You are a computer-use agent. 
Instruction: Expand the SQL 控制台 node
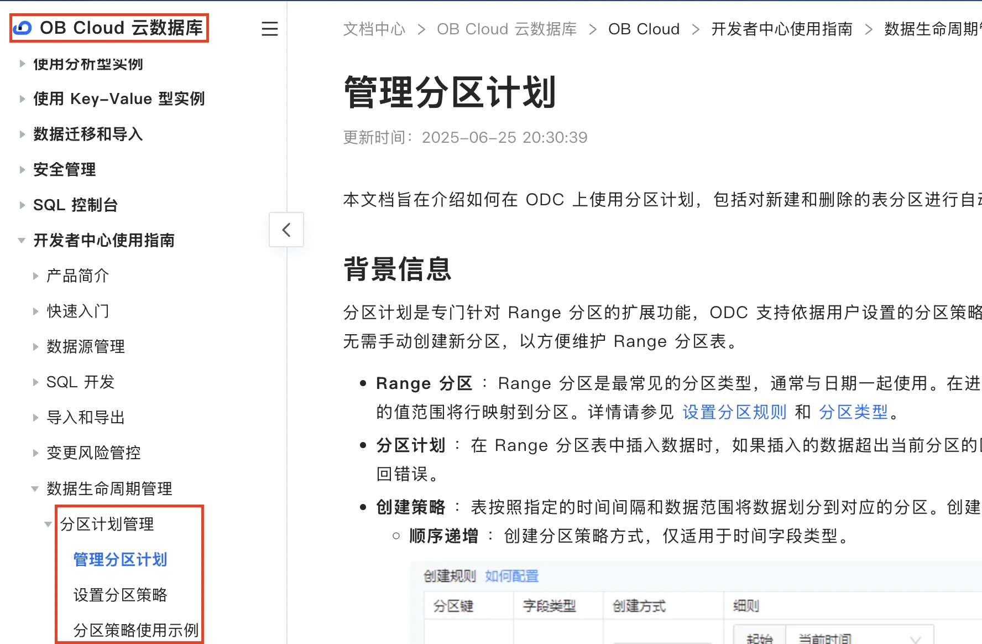22,205
